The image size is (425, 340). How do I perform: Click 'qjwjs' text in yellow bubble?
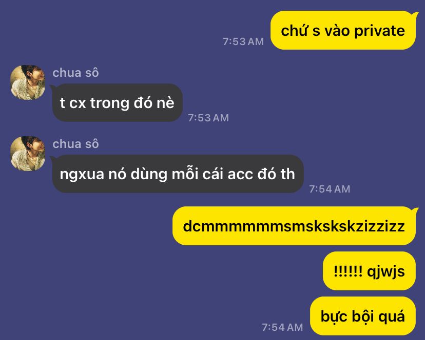[386, 271]
